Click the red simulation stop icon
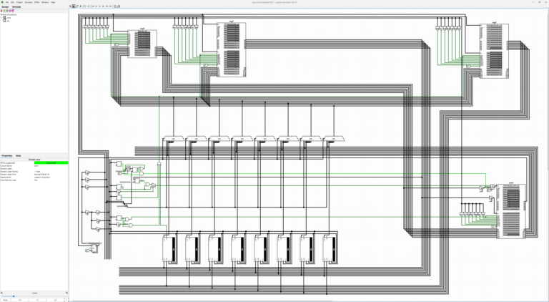The height and width of the screenshot is (302, 549). click(1, 11)
